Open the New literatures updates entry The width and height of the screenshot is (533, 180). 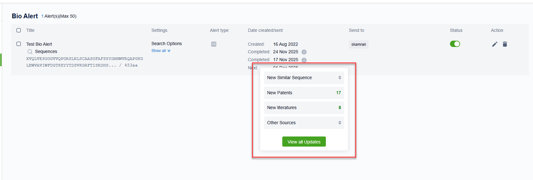[x=304, y=107]
